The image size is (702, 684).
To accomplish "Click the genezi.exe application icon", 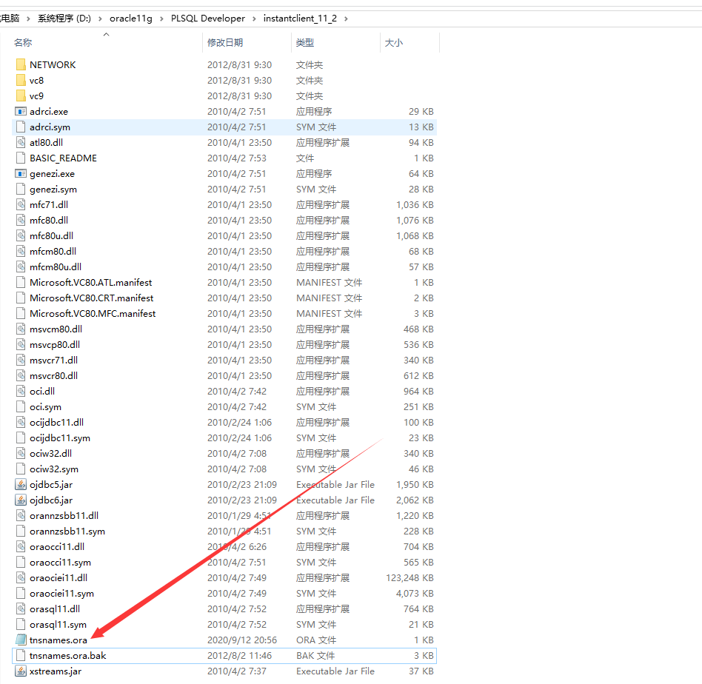I will pos(21,174).
